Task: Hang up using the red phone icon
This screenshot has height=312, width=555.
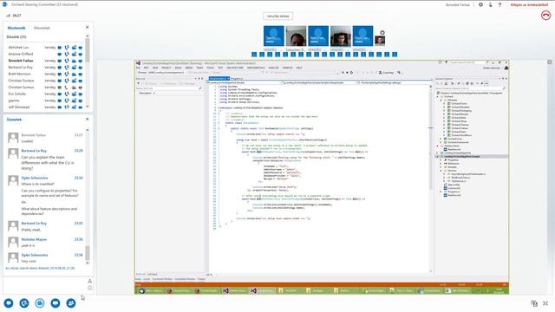Action: pyautogui.click(x=545, y=16)
